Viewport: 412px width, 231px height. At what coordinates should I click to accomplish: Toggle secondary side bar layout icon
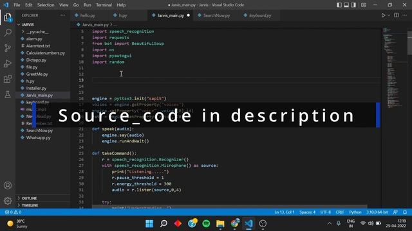353,5
